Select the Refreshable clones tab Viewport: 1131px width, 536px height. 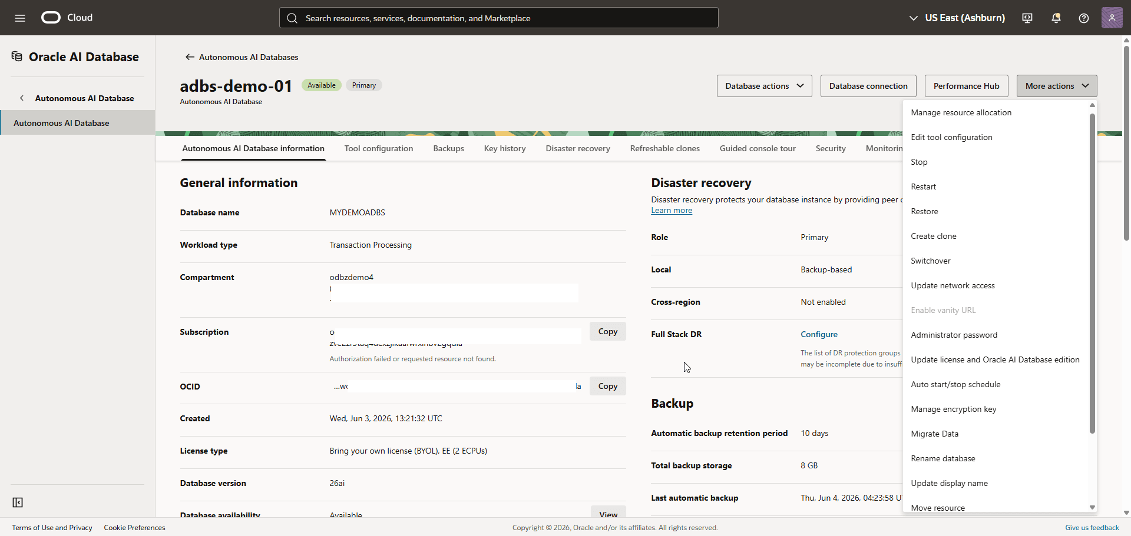pyautogui.click(x=665, y=148)
